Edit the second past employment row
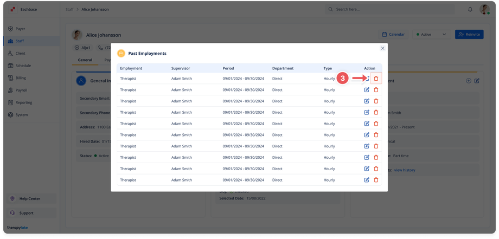Image resolution: width=499 pixels, height=239 pixels. coord(367,90)
